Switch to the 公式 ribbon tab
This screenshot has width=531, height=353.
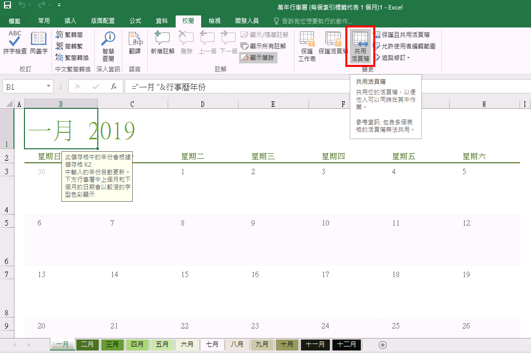(x=135, y=20)
